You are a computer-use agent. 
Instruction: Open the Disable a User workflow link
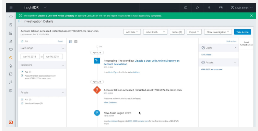tap(142, 62)
